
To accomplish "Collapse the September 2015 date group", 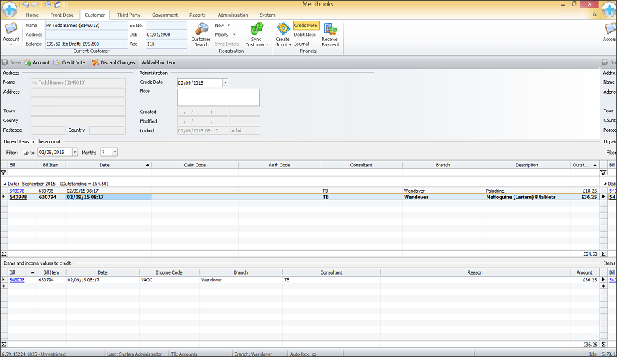I will pyautogui.click(x=3, y=183).
